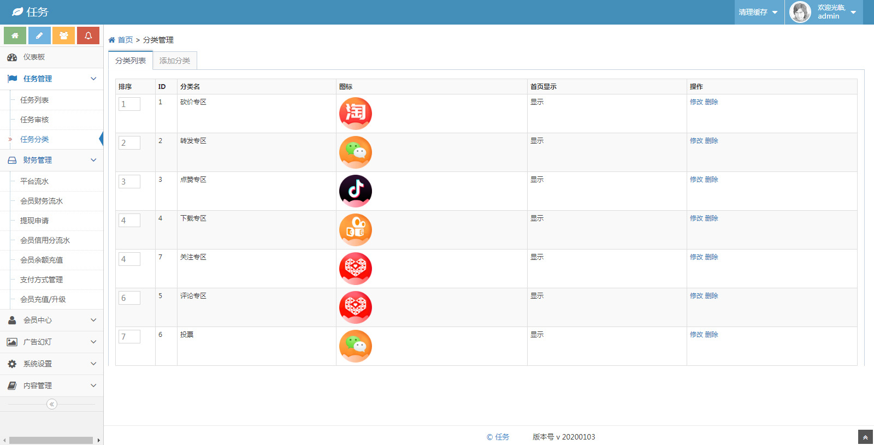Click the person icon beside 会员中心

point(12,320)
